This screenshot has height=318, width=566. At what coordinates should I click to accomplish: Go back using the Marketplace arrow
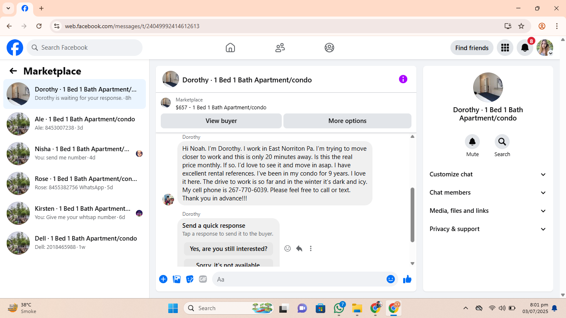(x=13, y=71)
